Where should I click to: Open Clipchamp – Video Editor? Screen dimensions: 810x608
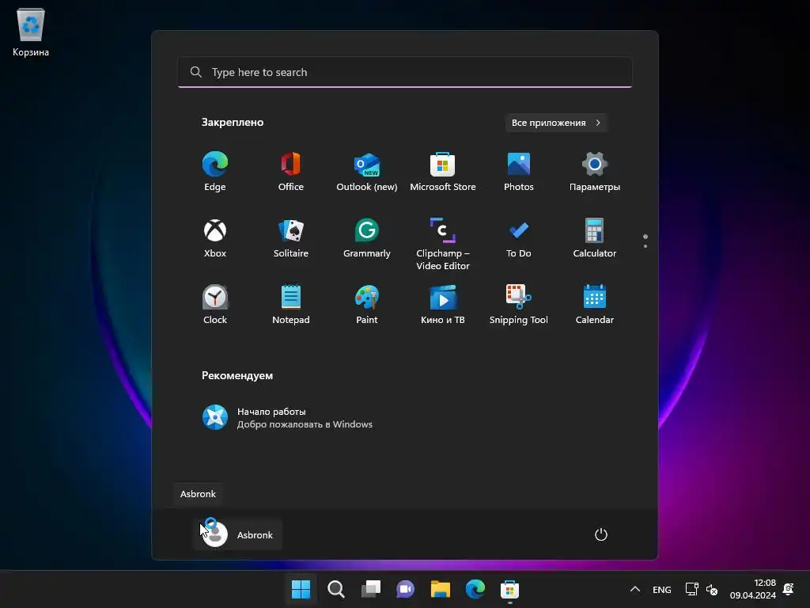(x=443, y=244)
